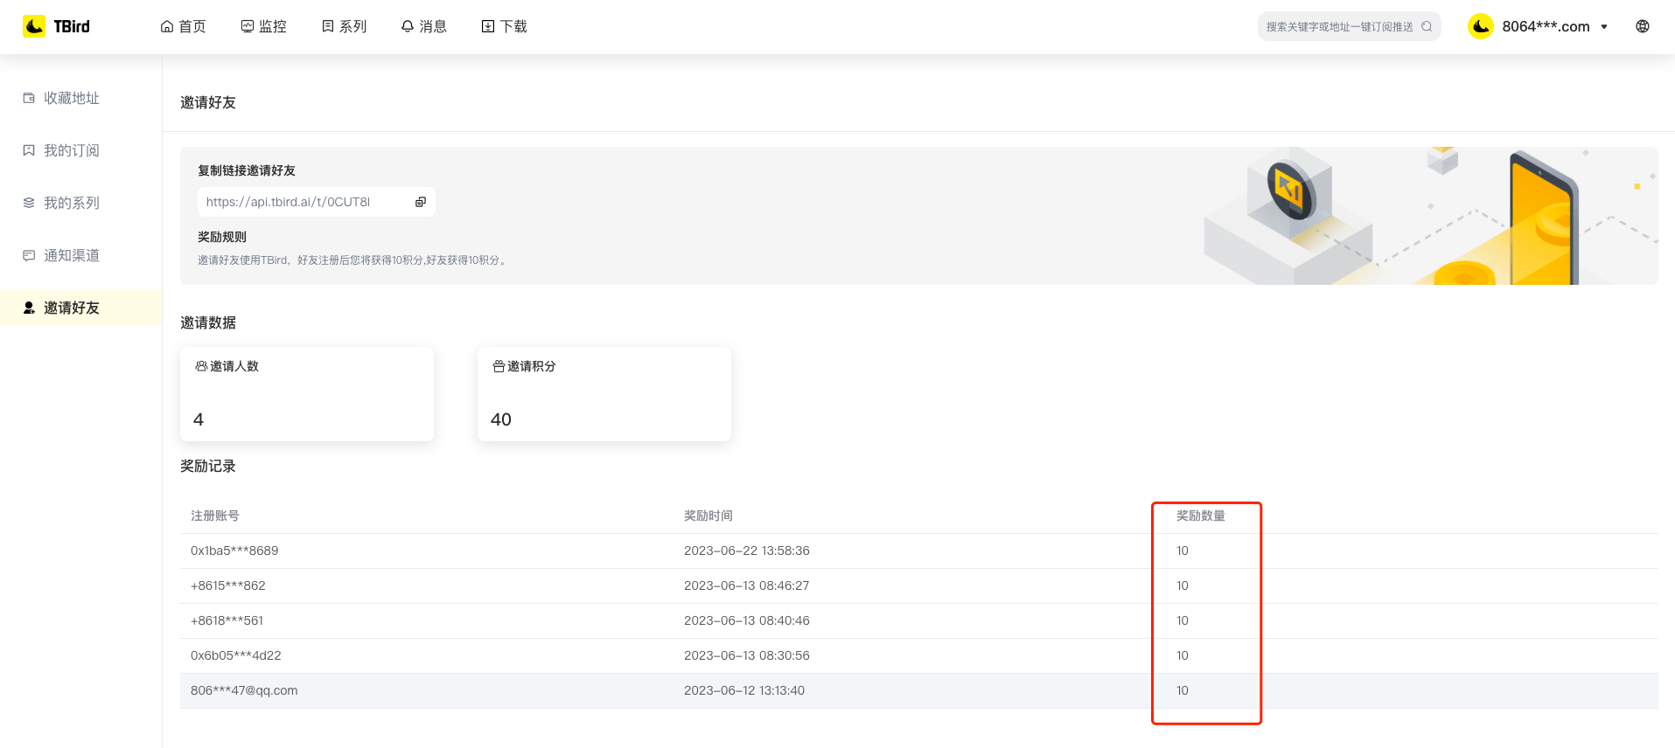
Task: Open 我的订阅 in the sidebar
Action: coord(71,150)
